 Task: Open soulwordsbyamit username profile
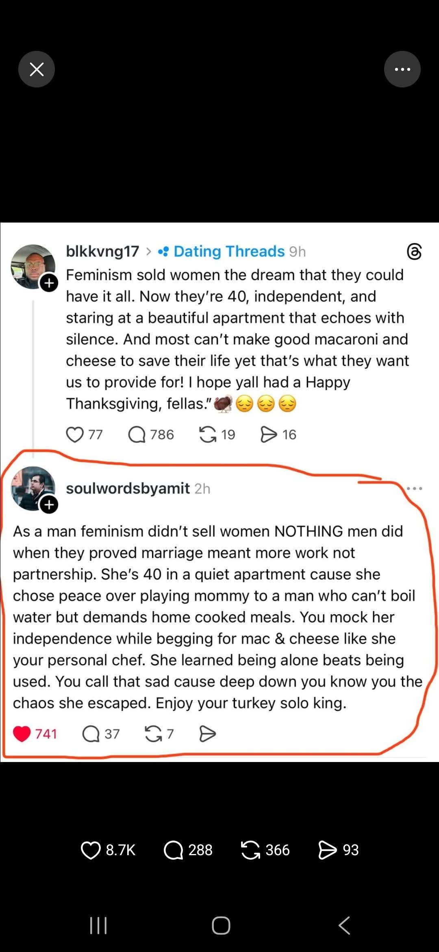pyautogui.click(x=128, y=488)
